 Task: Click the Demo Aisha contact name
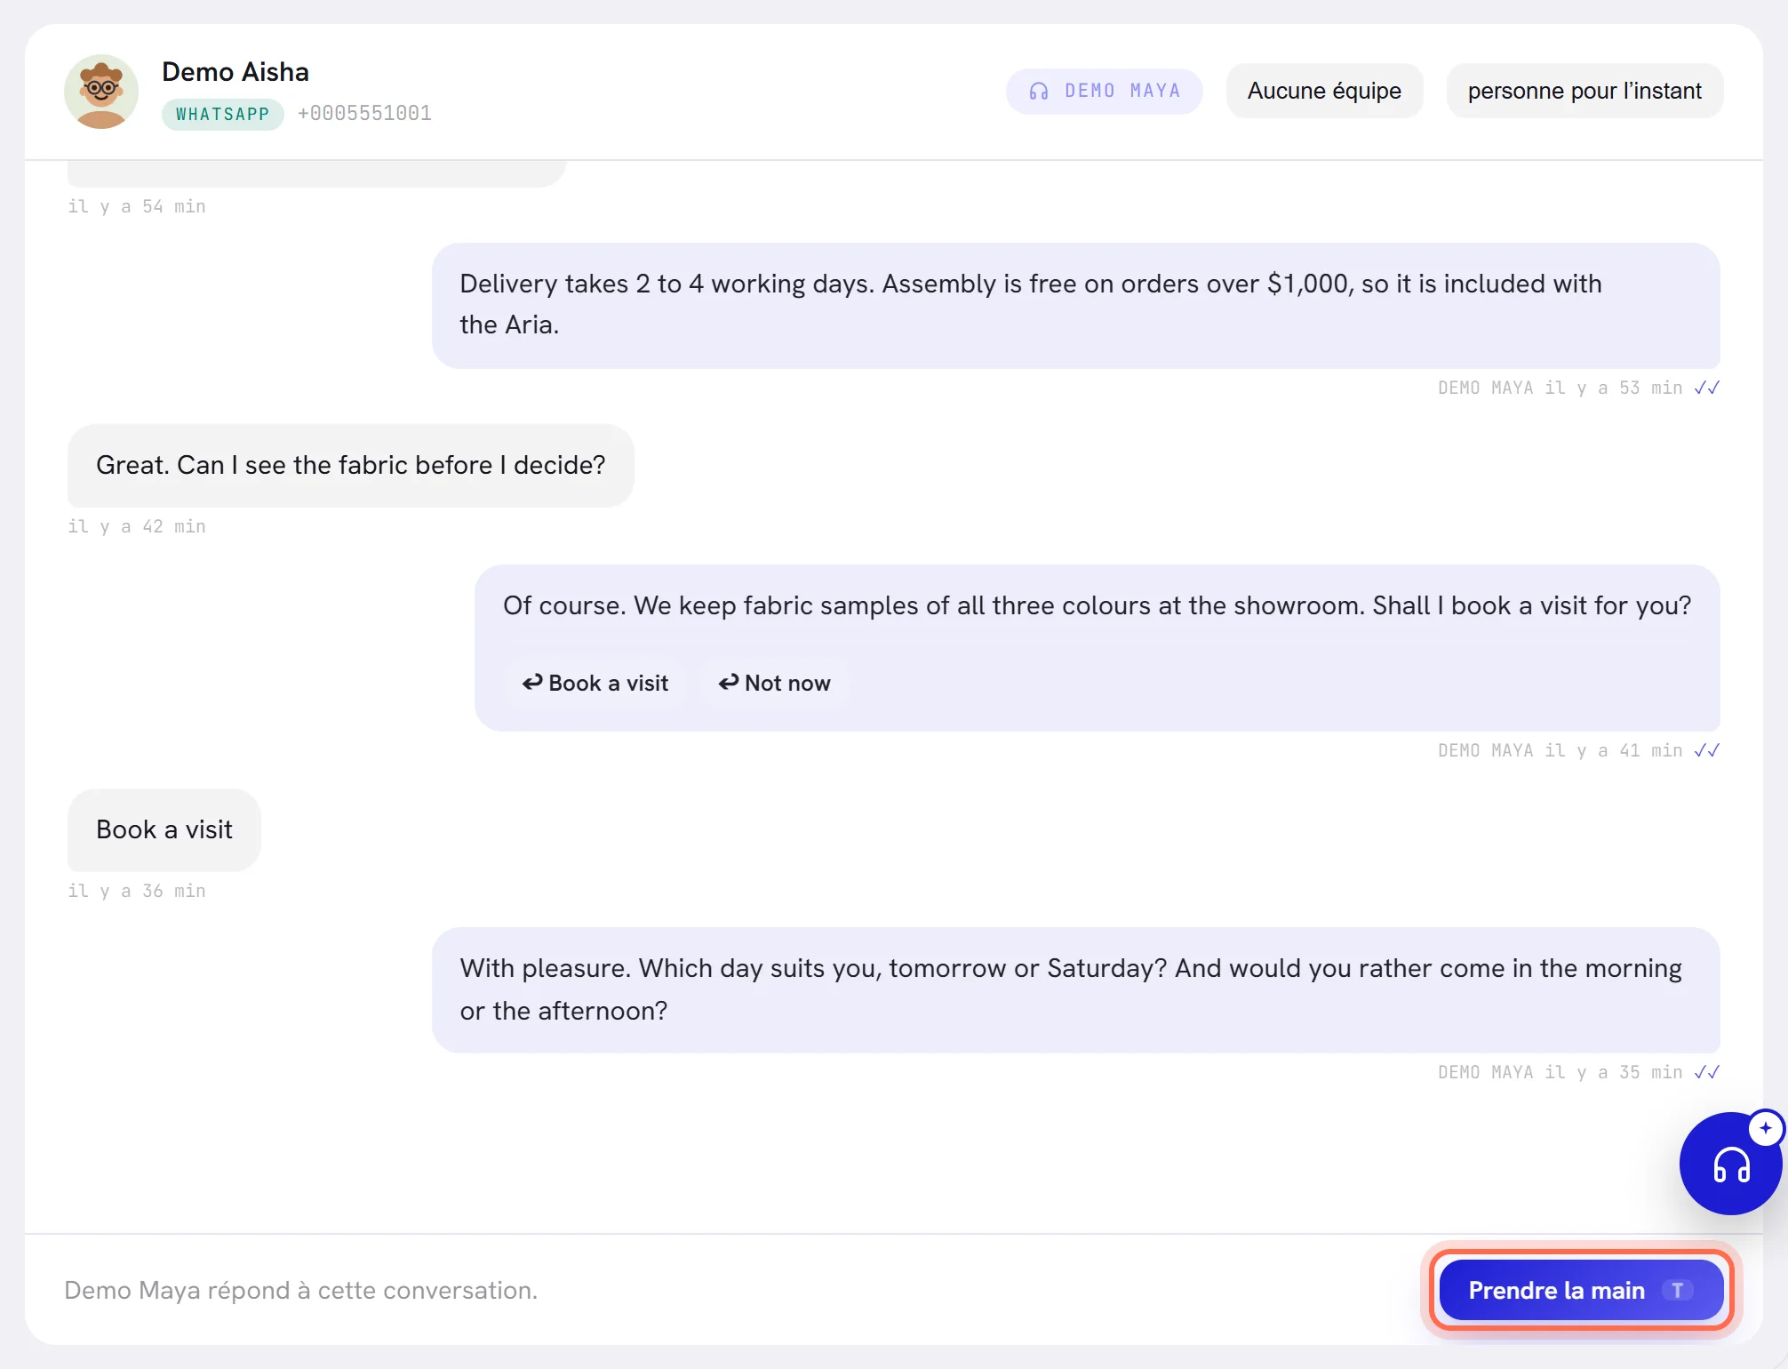[x=235, y=72]
